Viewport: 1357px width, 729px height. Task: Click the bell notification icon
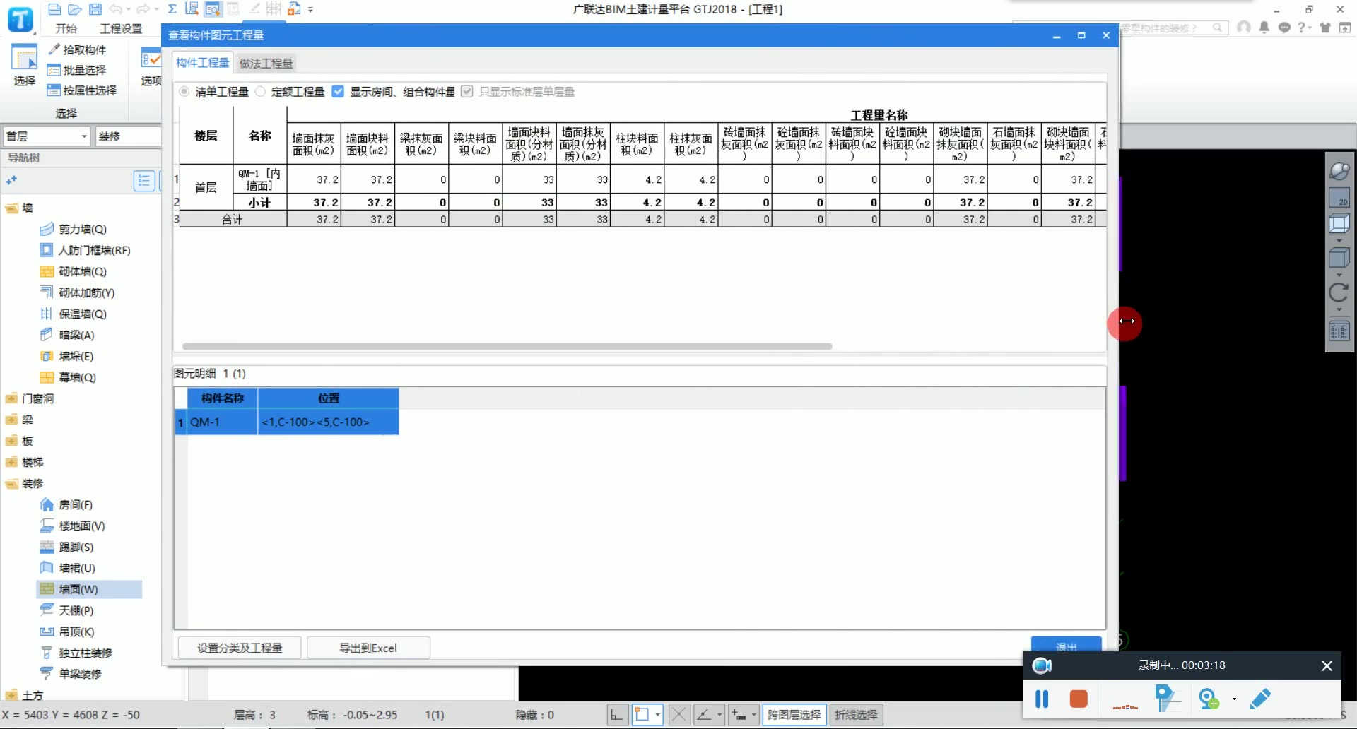point(1264,28)
